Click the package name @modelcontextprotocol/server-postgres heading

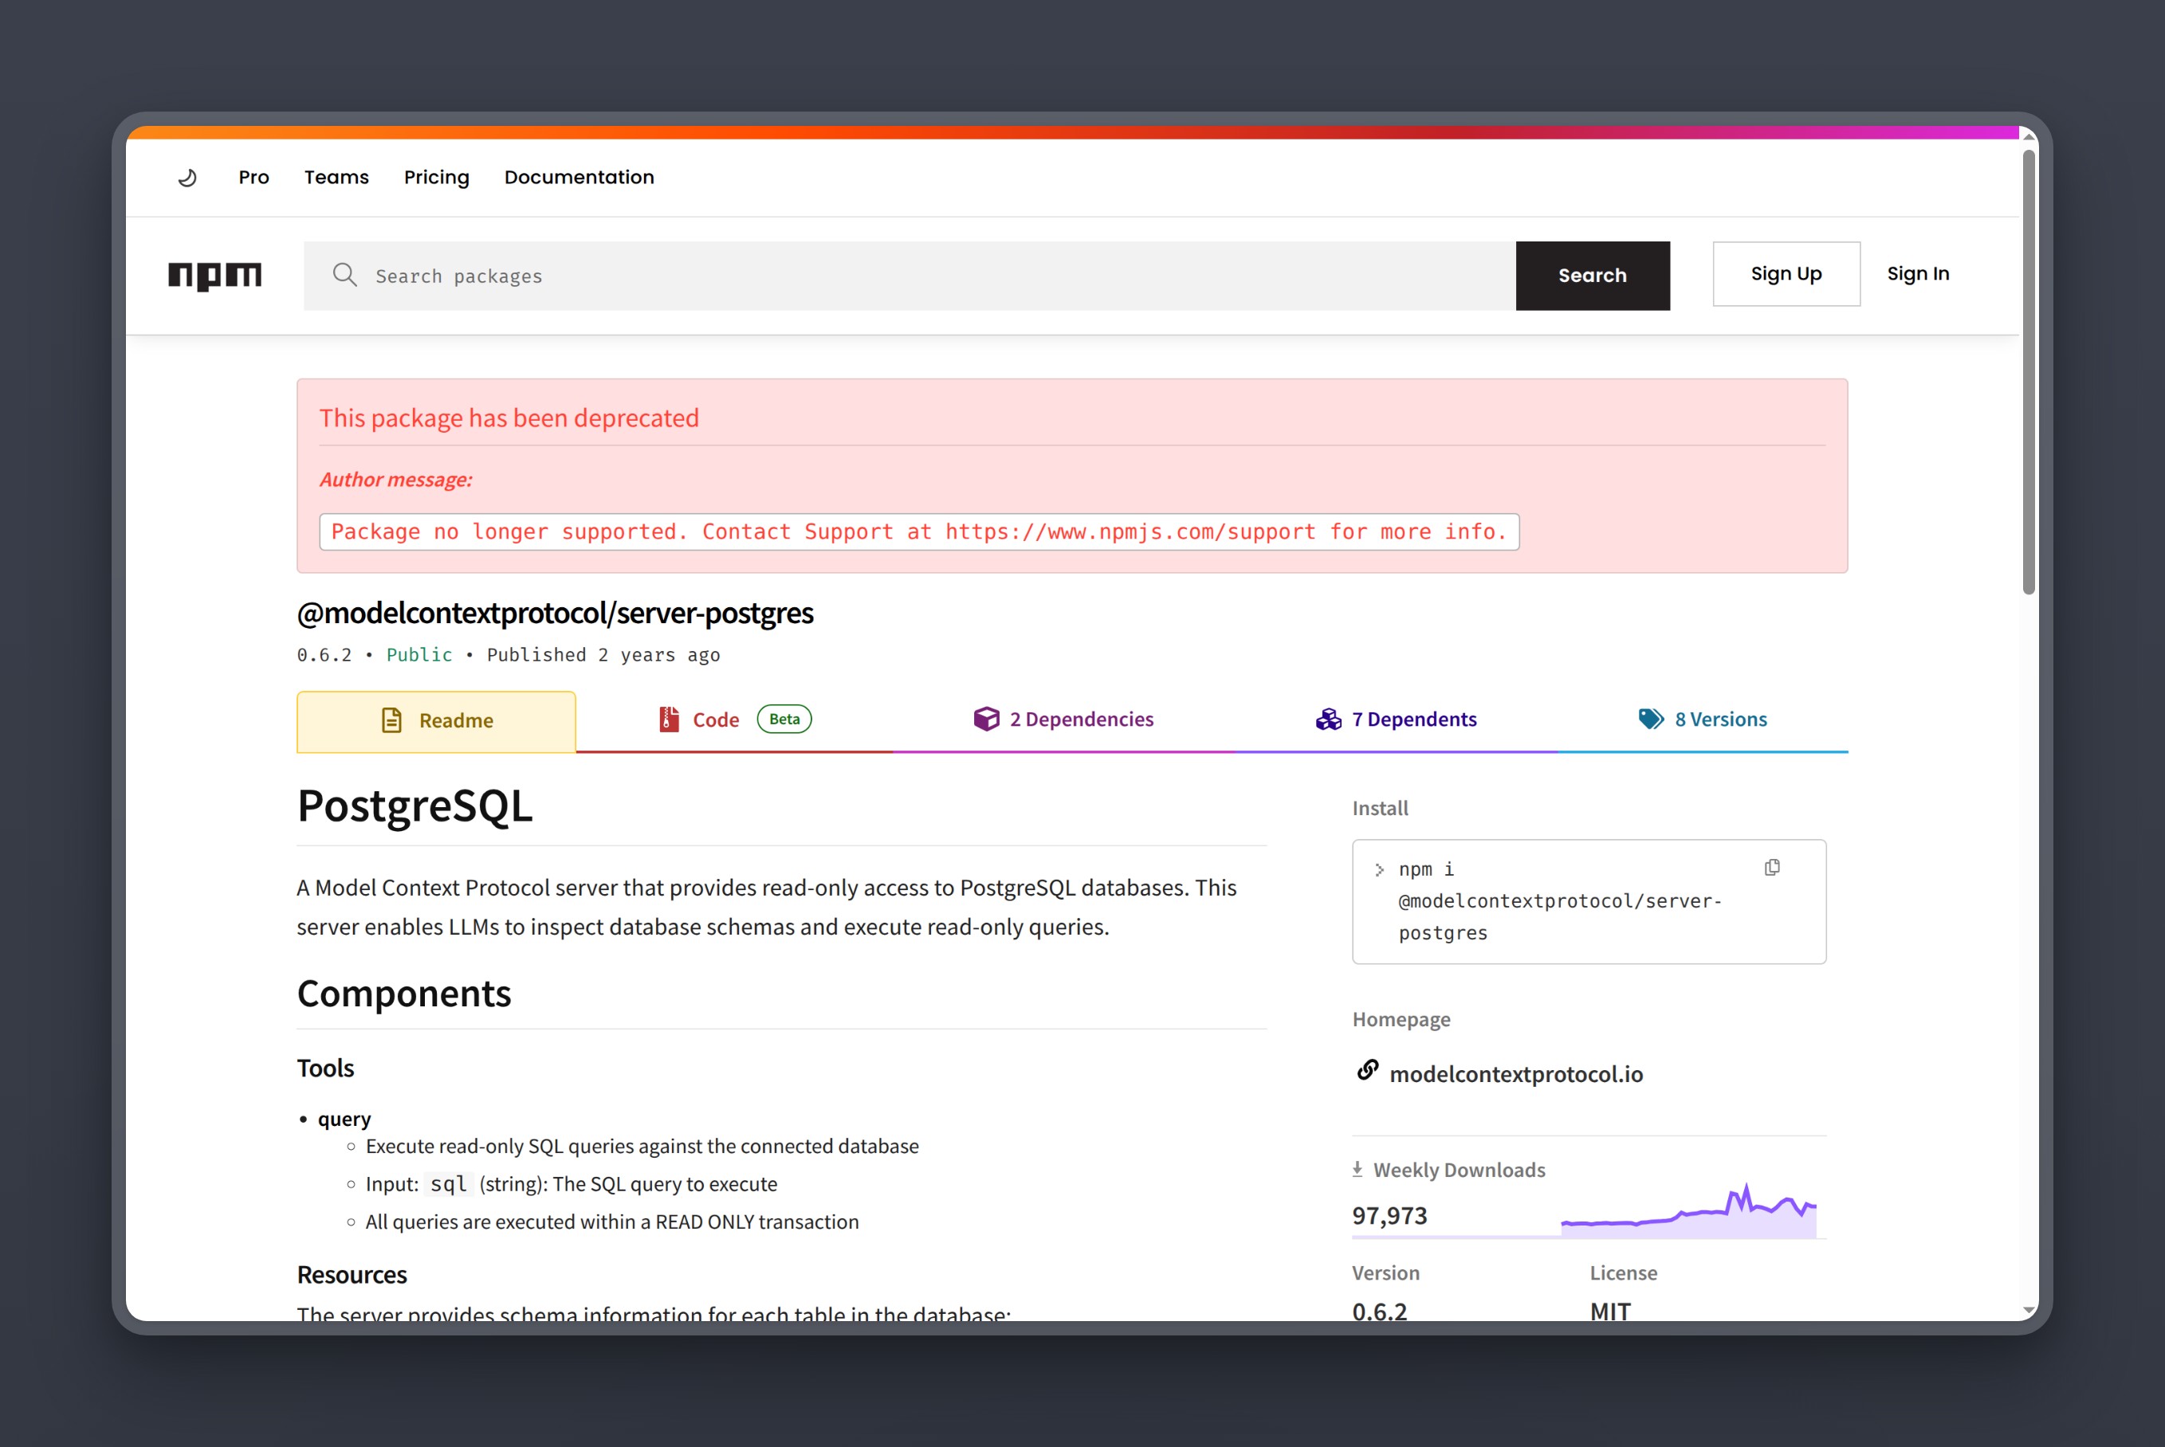555,613
